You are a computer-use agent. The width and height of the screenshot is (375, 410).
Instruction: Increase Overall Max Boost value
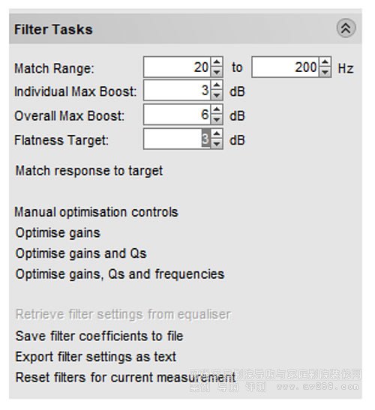click(217, 109)
